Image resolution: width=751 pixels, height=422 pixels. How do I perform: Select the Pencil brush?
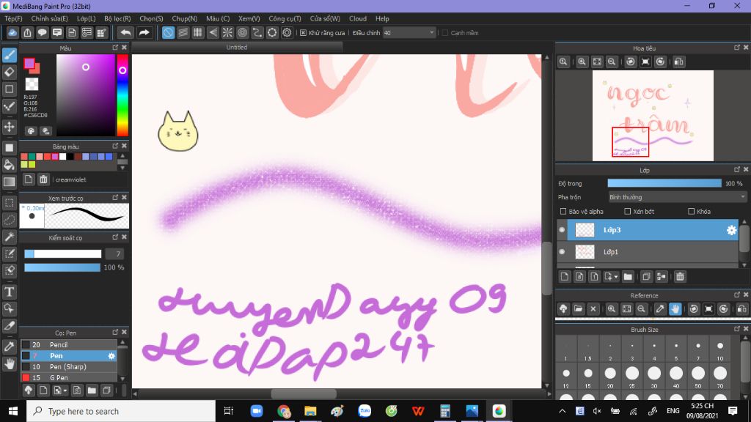(68, 345)
